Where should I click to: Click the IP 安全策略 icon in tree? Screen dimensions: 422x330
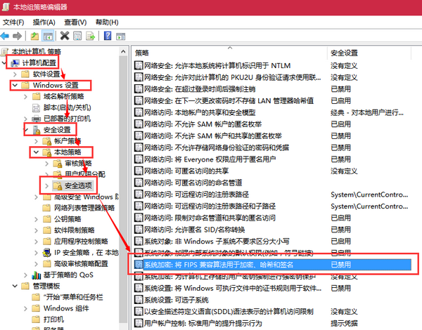(x=47, y=253)
